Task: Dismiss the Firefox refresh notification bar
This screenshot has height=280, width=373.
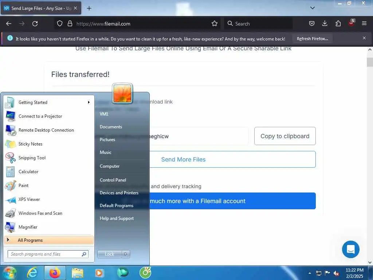Action: tap(364, 38)
